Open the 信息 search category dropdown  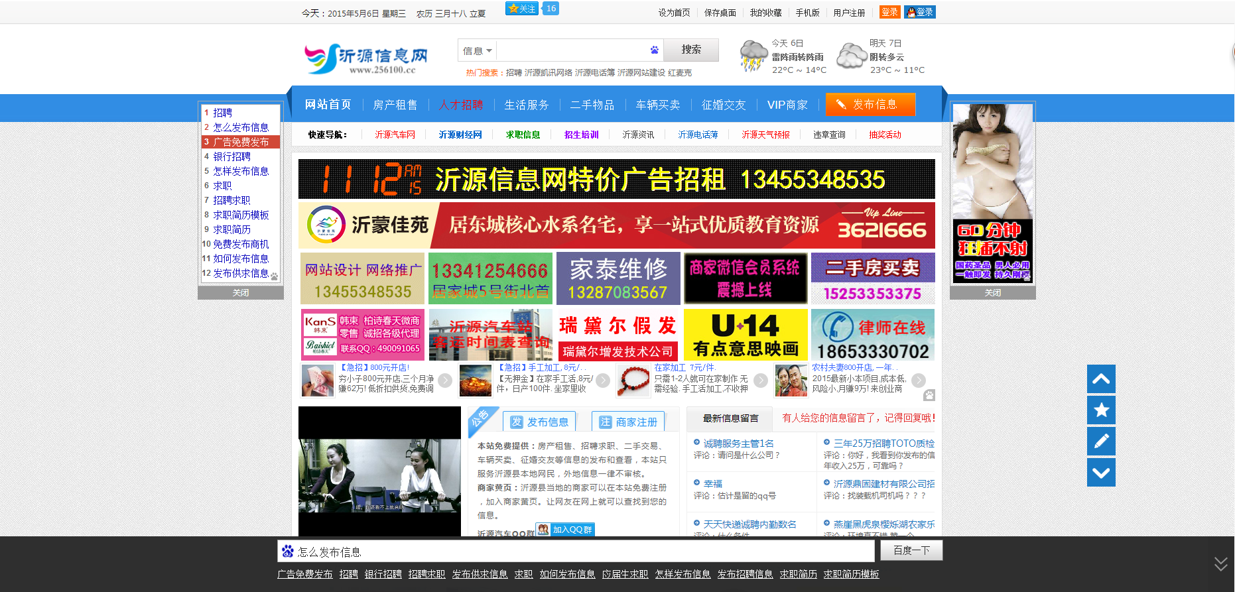point(477,50)
